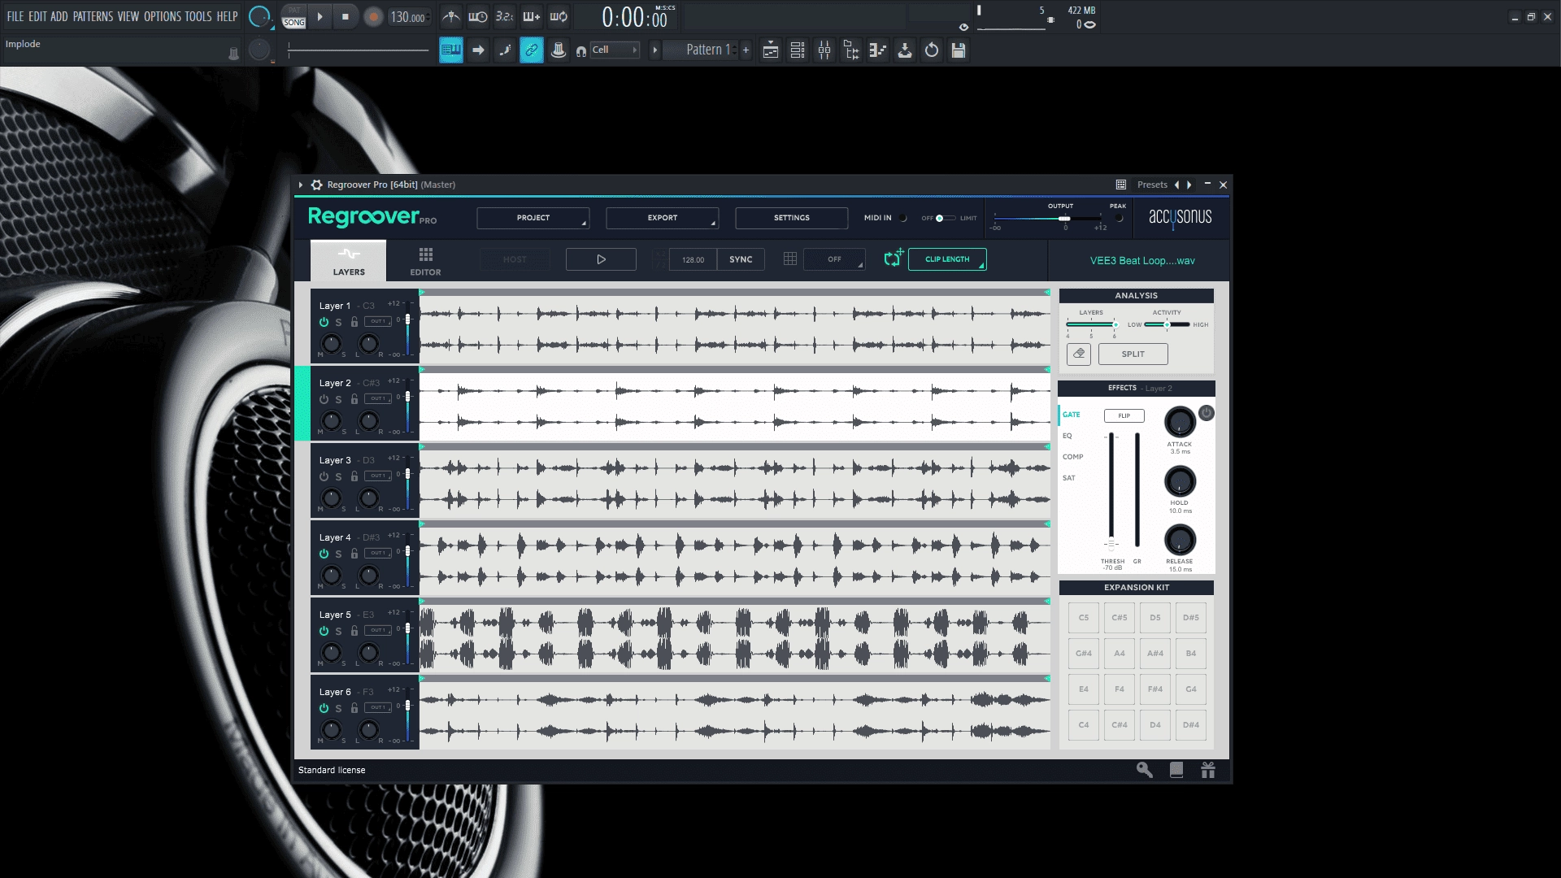This screenshot has height=878, width=1561.
Task: Toggle the MIDI In indicator
Action: pyautogui.click(x=903, y=218)
